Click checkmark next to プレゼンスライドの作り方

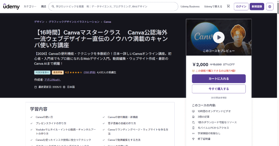coord(32,123)
